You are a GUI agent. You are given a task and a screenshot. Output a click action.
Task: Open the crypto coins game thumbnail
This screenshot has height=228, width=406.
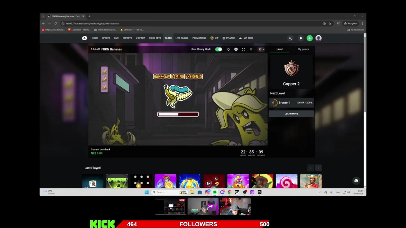(x=165, y=181)
